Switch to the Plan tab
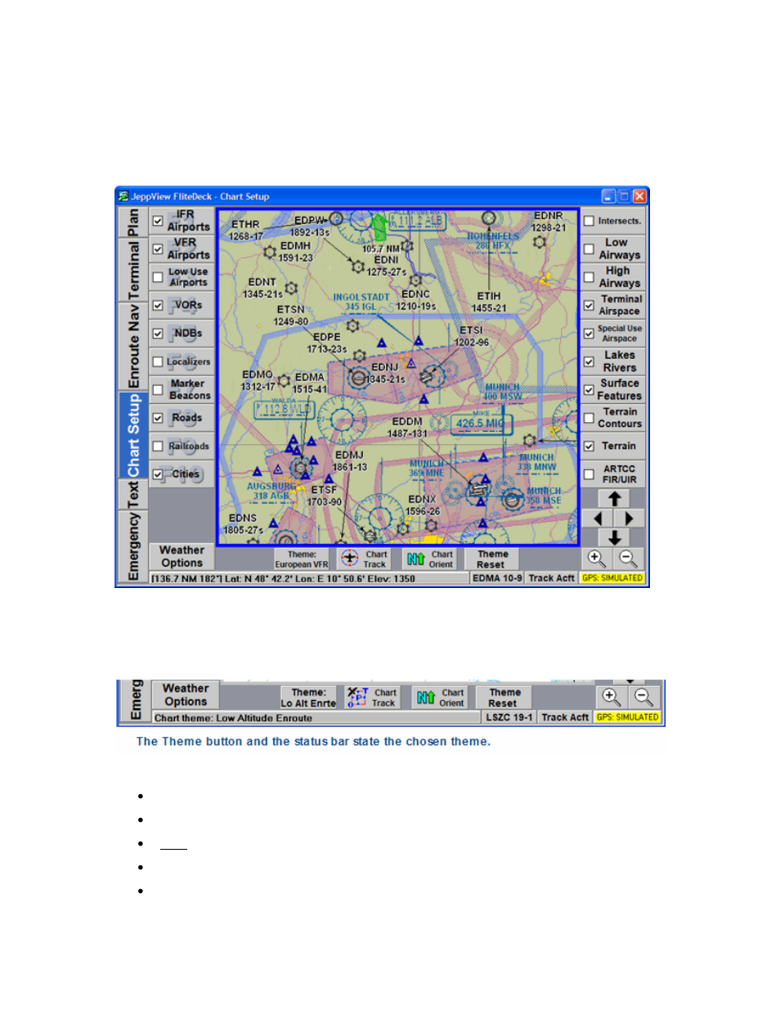The width and height of the screenshot is (780, 1010). click(133, 222)
